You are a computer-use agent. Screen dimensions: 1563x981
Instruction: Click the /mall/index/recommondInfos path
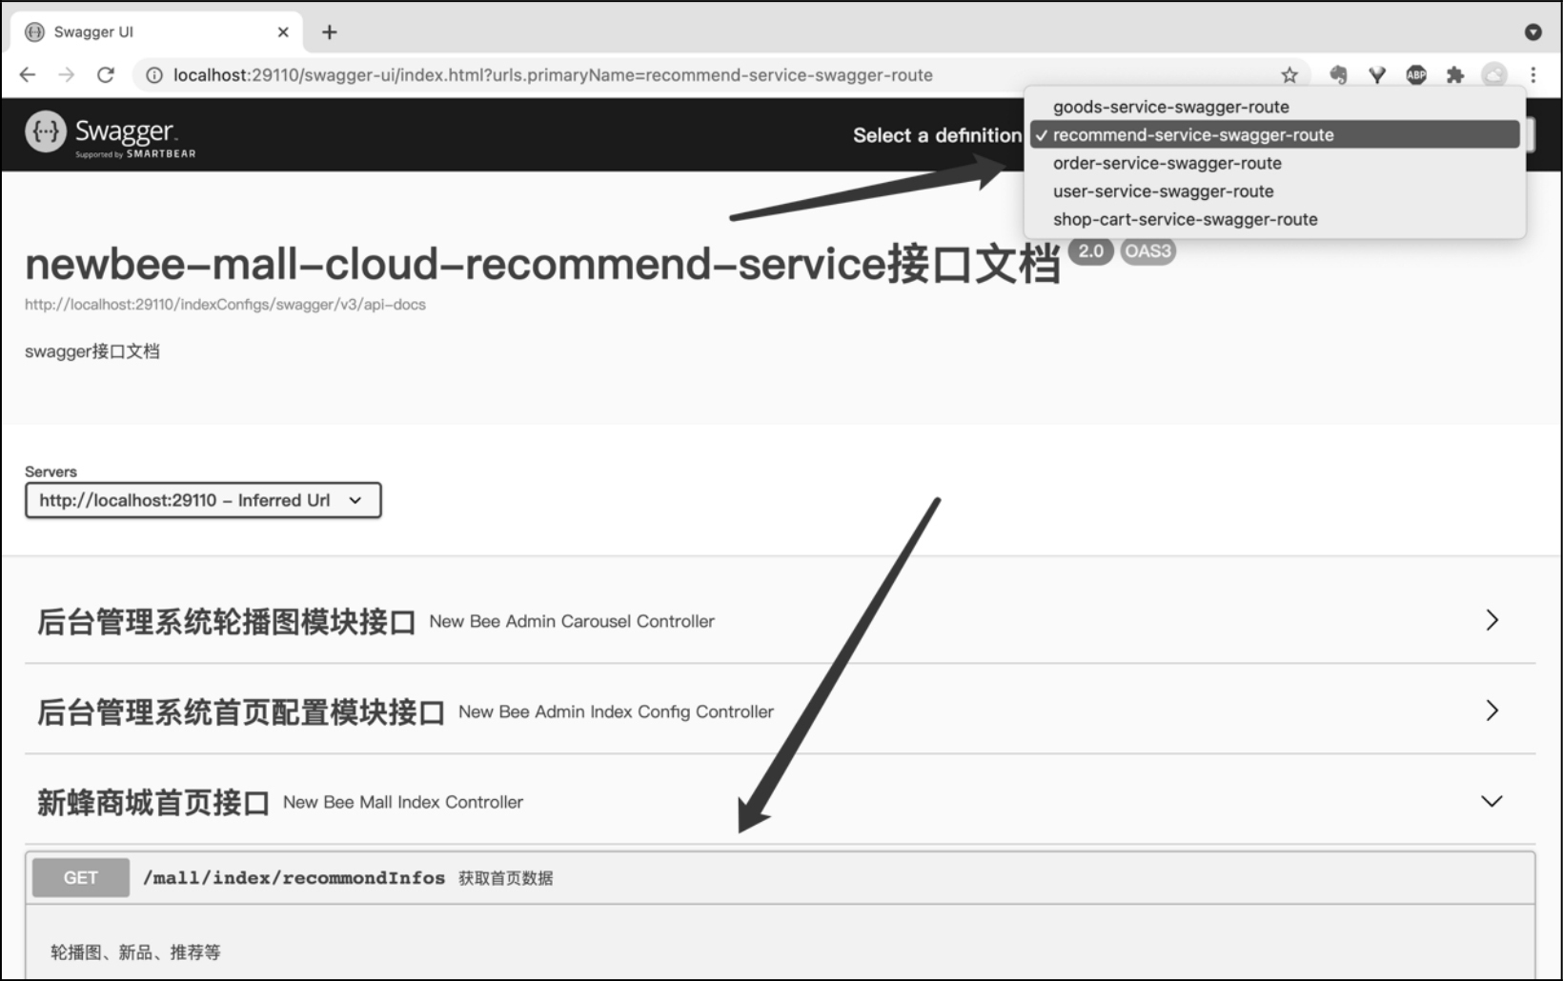point(294,878)
